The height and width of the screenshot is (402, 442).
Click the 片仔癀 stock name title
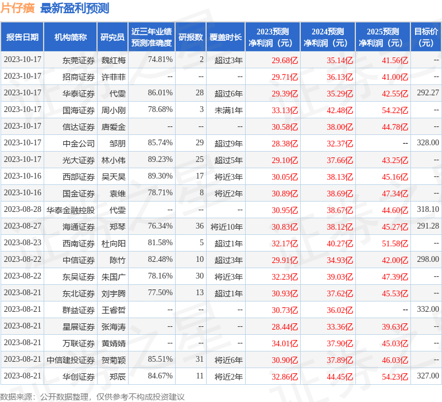(17, 8)
